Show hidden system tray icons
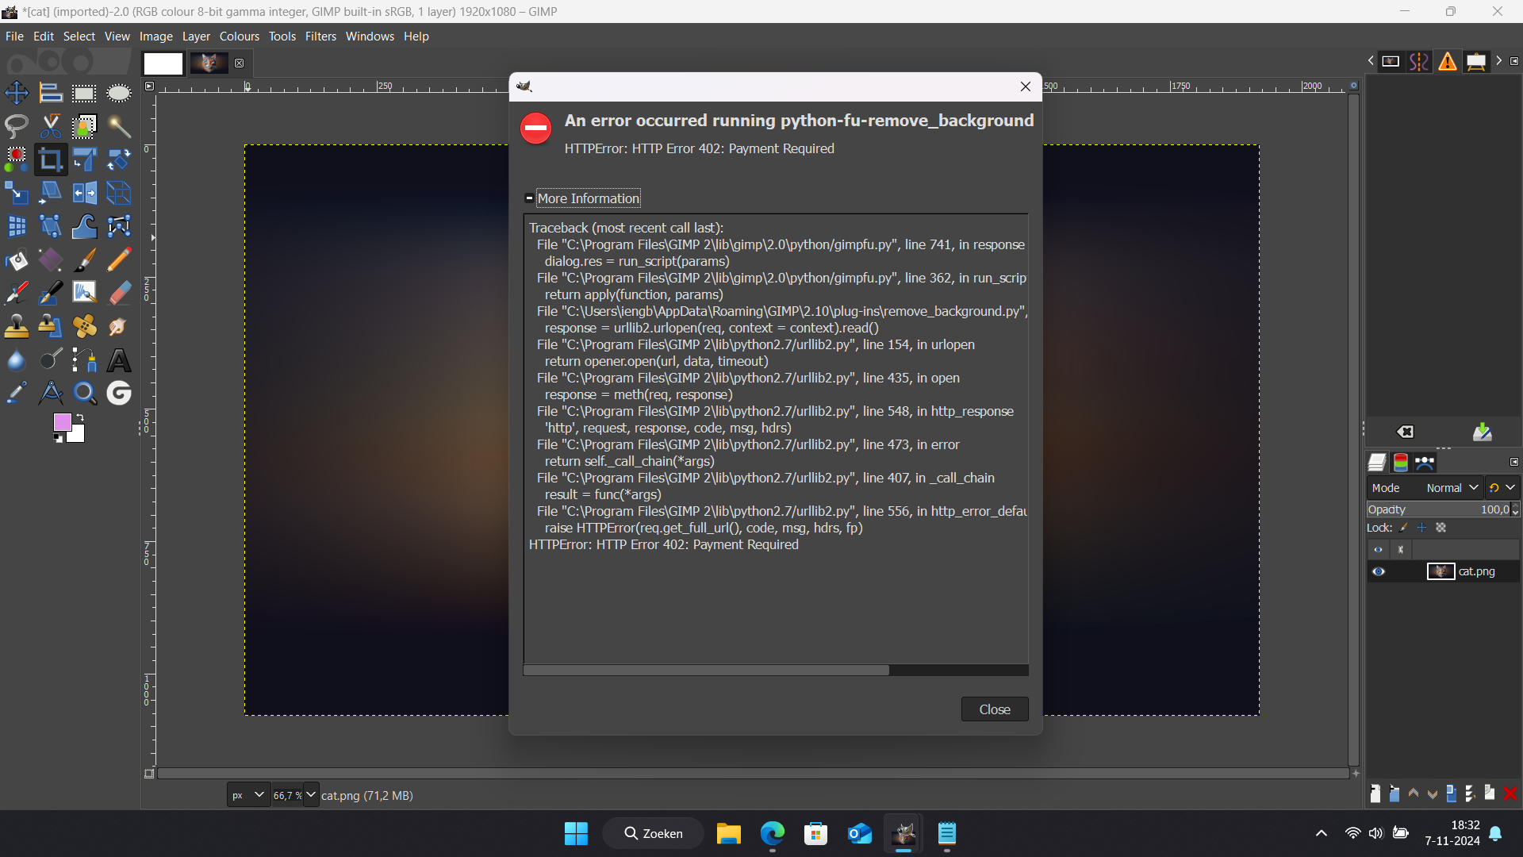Image resolution: width=1523 pixels, height=857 pixels. pos(1322,833)
